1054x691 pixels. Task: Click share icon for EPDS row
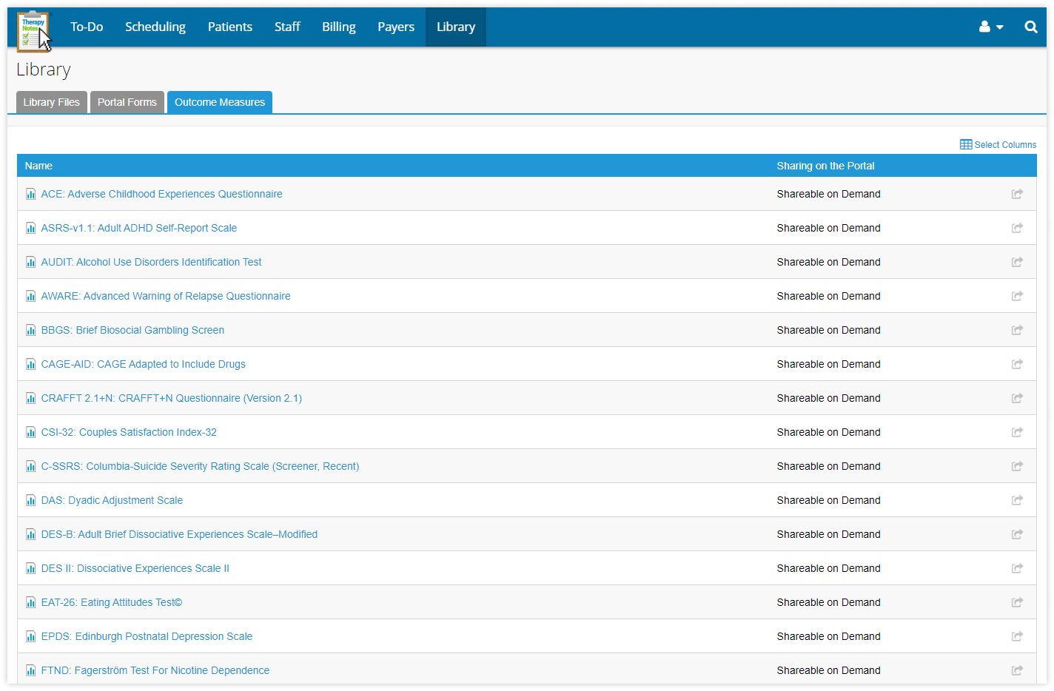1017,636
